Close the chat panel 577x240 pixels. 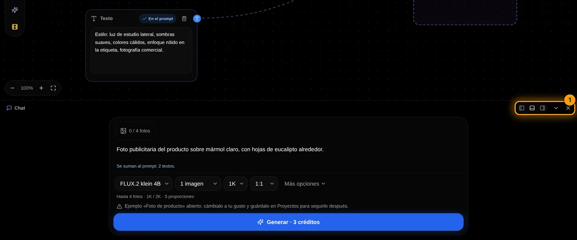(568, 108)
